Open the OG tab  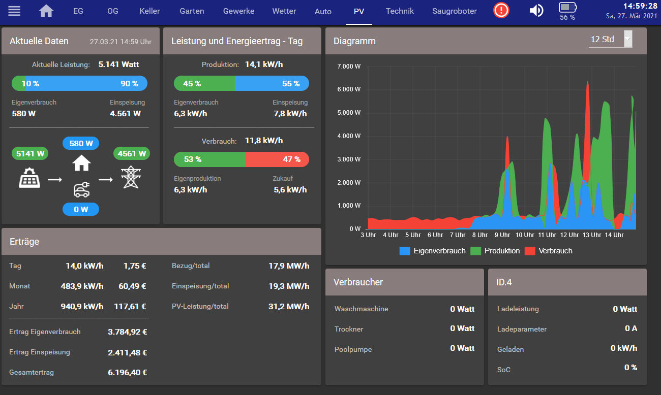click(112, 11)
